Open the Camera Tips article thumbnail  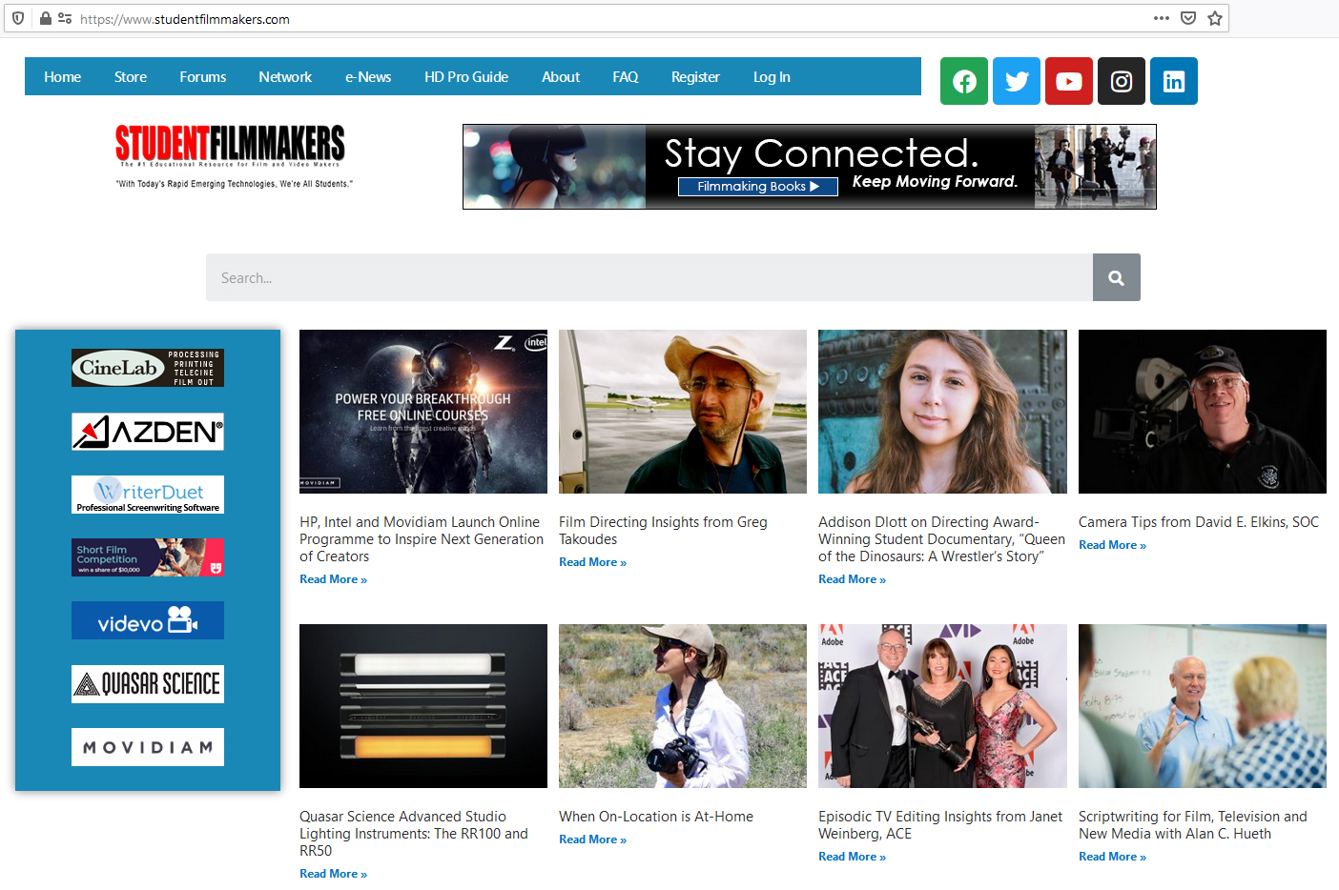coord(1202,412)
